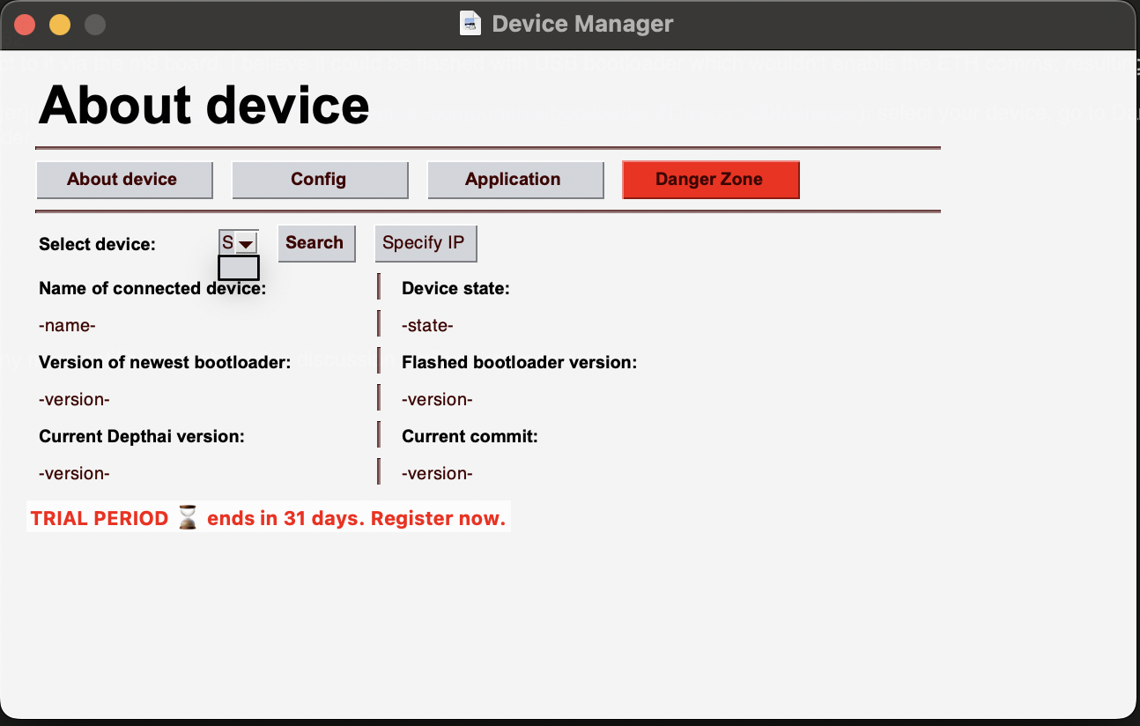The height and width of the screenshot is (726, 1140).
Task: Expand the Select device dropdown arrow
Action: click(x=246, y=243)
